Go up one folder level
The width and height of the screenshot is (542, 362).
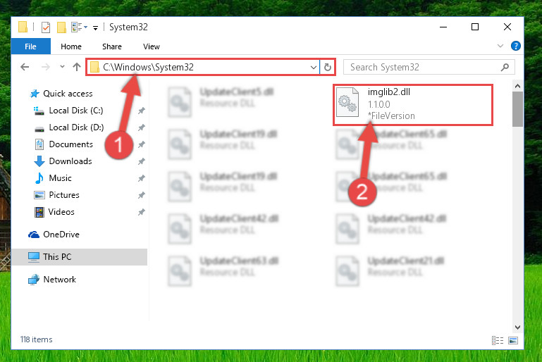coord(77,67)
